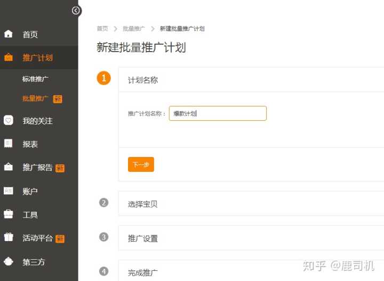
Task: Click the home icon beside 首页
Action: [x=9, y=34]
